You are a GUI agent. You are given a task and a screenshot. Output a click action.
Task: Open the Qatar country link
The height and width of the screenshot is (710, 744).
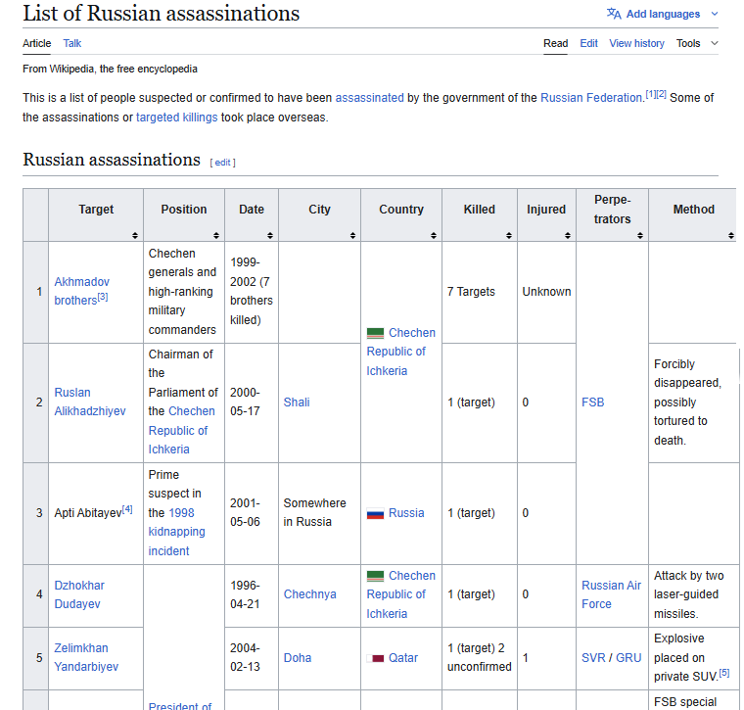[x=403, y=658]
